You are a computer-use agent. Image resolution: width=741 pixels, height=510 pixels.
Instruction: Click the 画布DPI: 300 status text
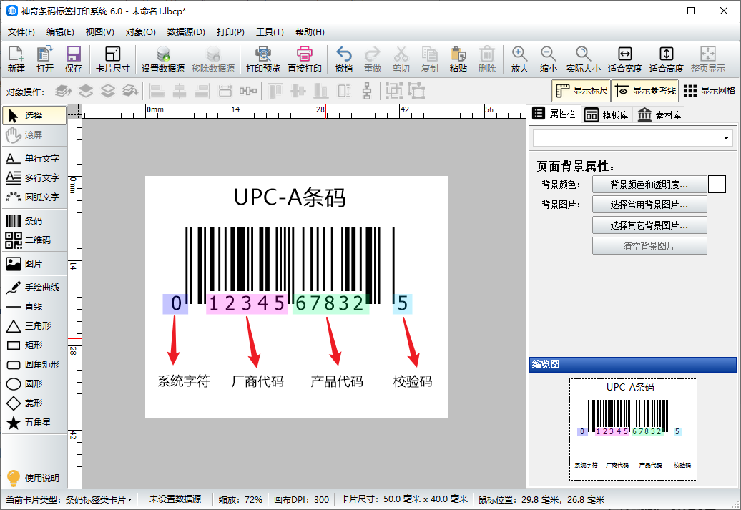coord(301,499)
